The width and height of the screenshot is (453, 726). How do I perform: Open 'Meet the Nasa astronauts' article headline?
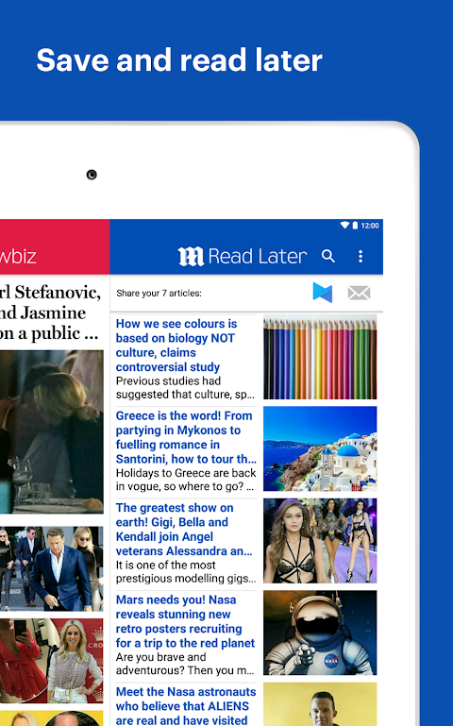point(186,706)
